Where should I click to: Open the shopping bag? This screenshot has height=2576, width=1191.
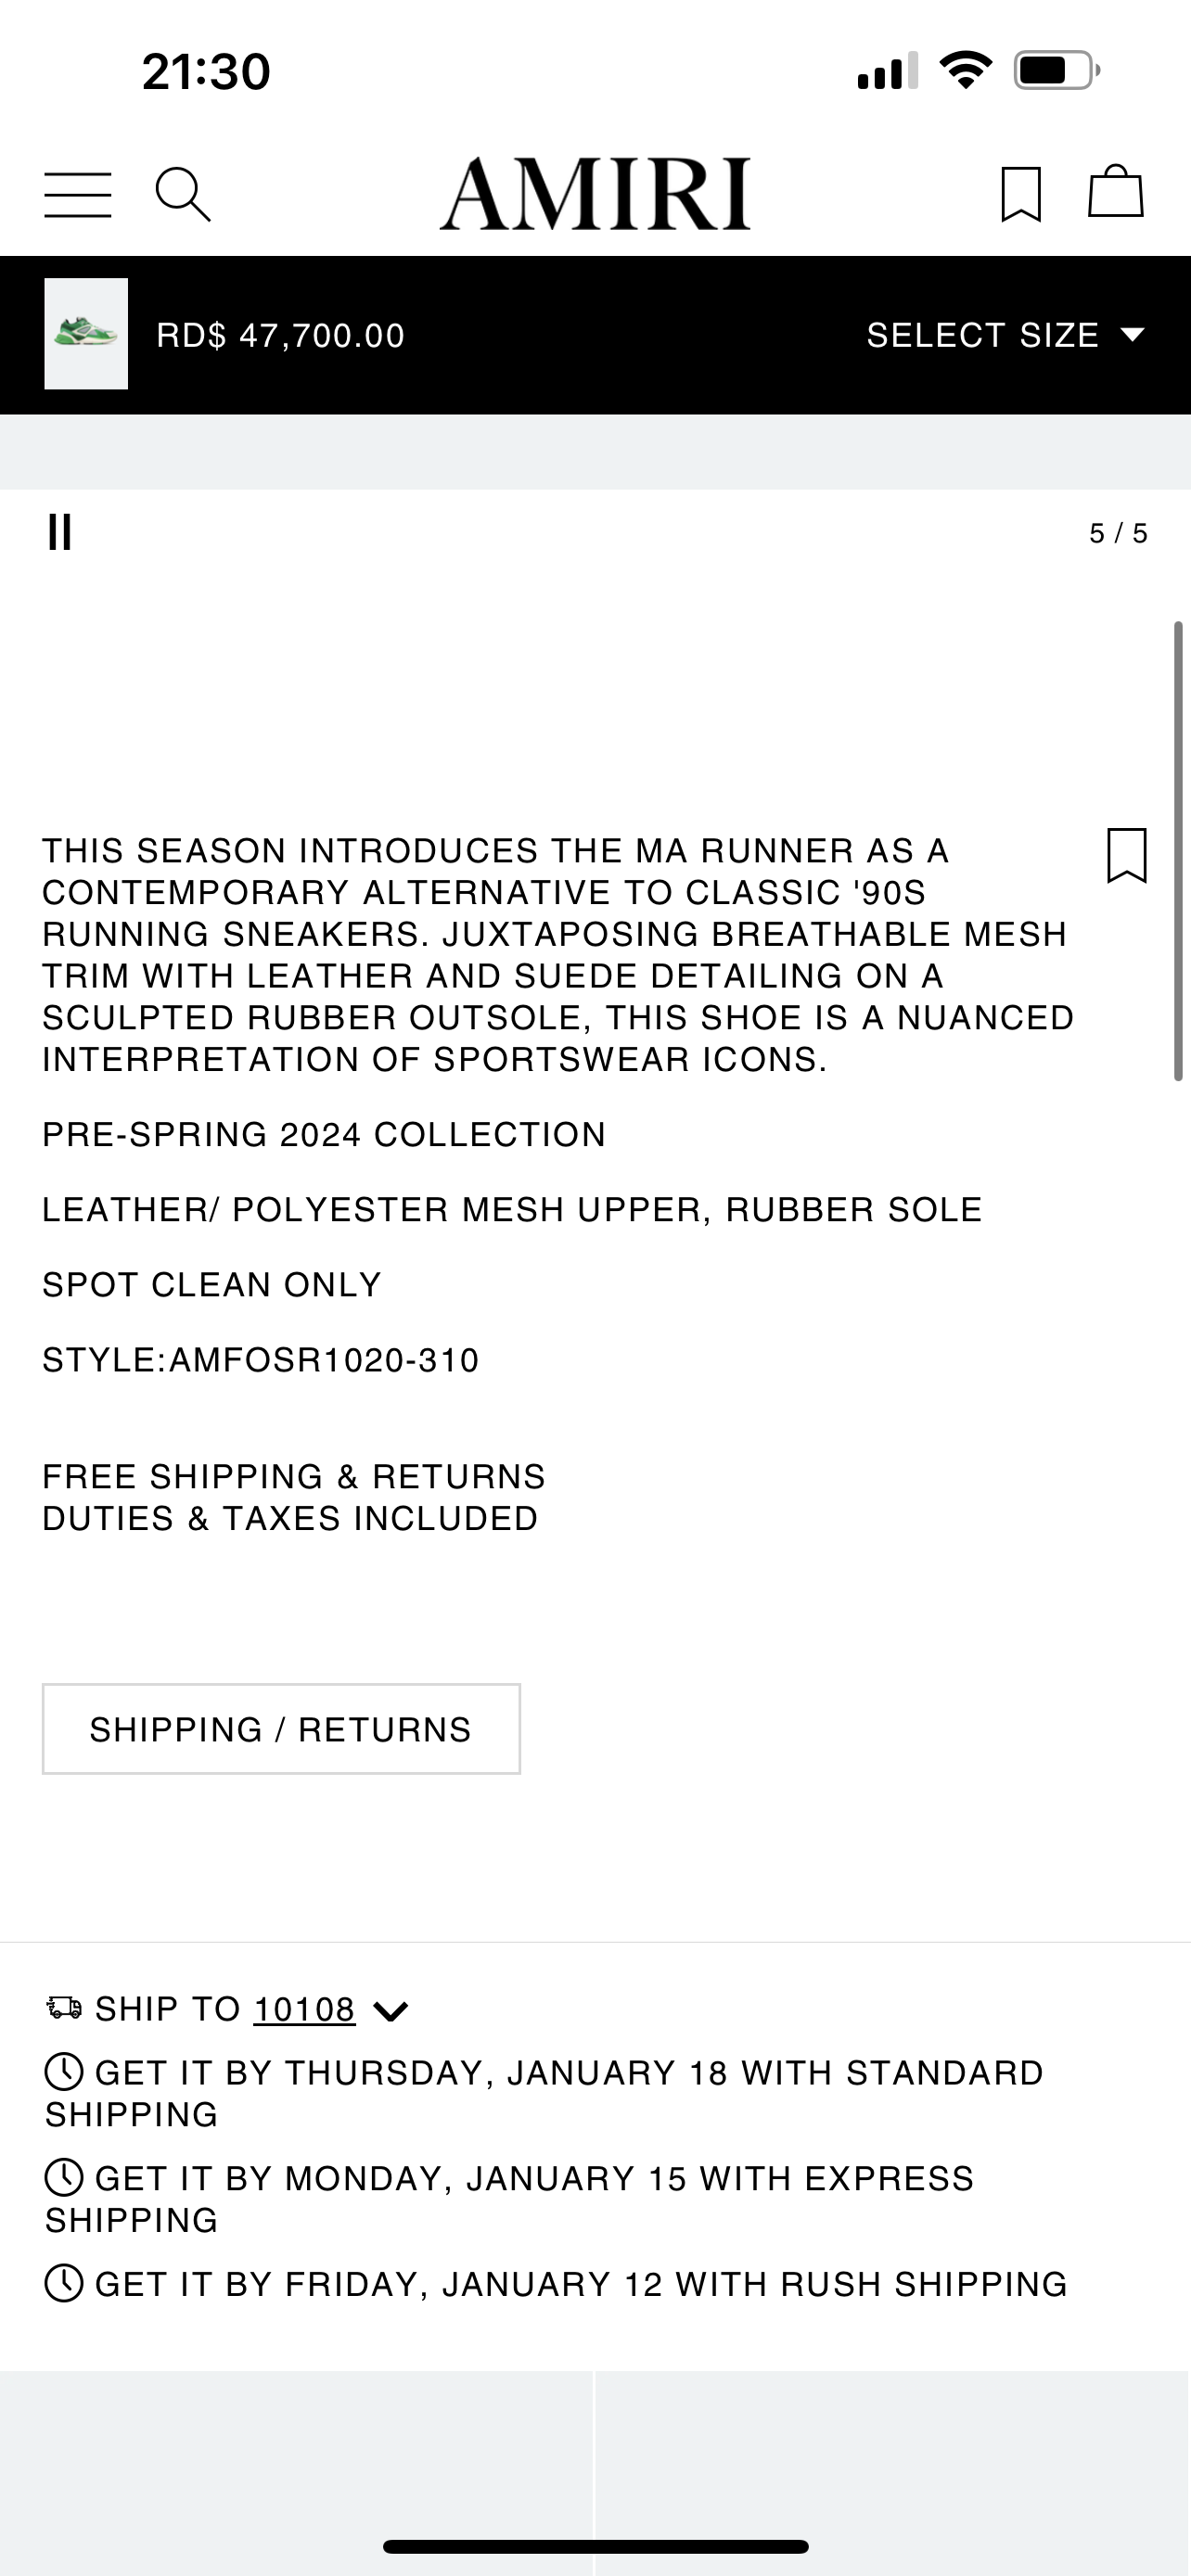pos(1115,192)
